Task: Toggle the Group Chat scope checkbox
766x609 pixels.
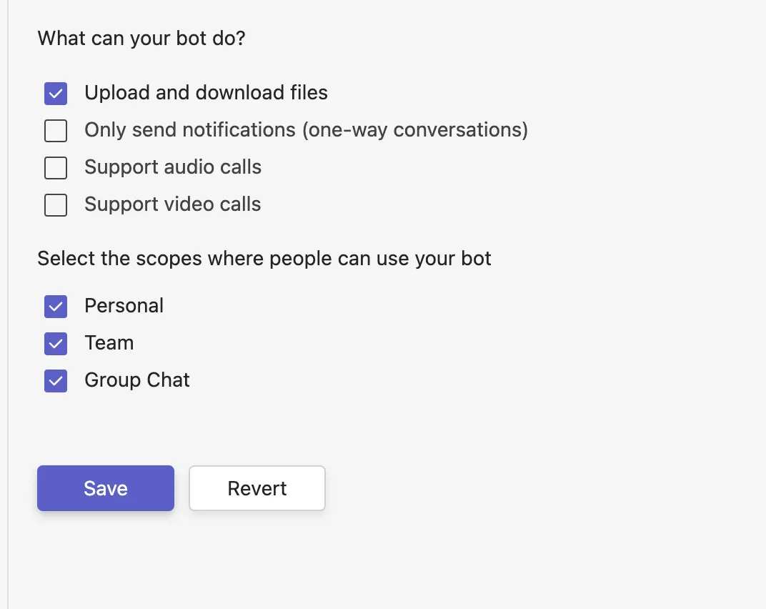Action: click(x=56, y=381)
